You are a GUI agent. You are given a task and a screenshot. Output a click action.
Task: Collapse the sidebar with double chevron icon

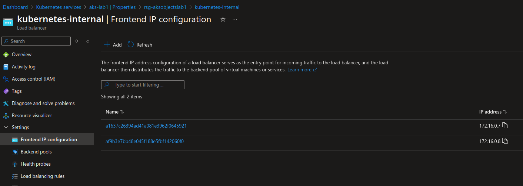pyautogui.click(x=88, y=41)
